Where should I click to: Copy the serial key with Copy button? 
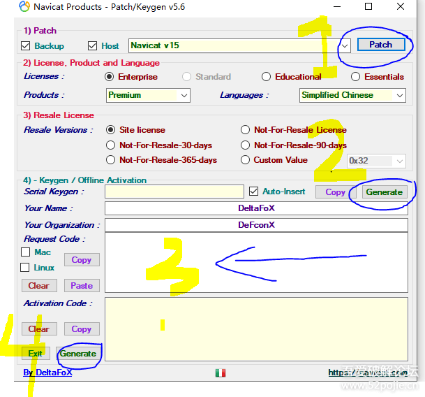click(335, 192)
